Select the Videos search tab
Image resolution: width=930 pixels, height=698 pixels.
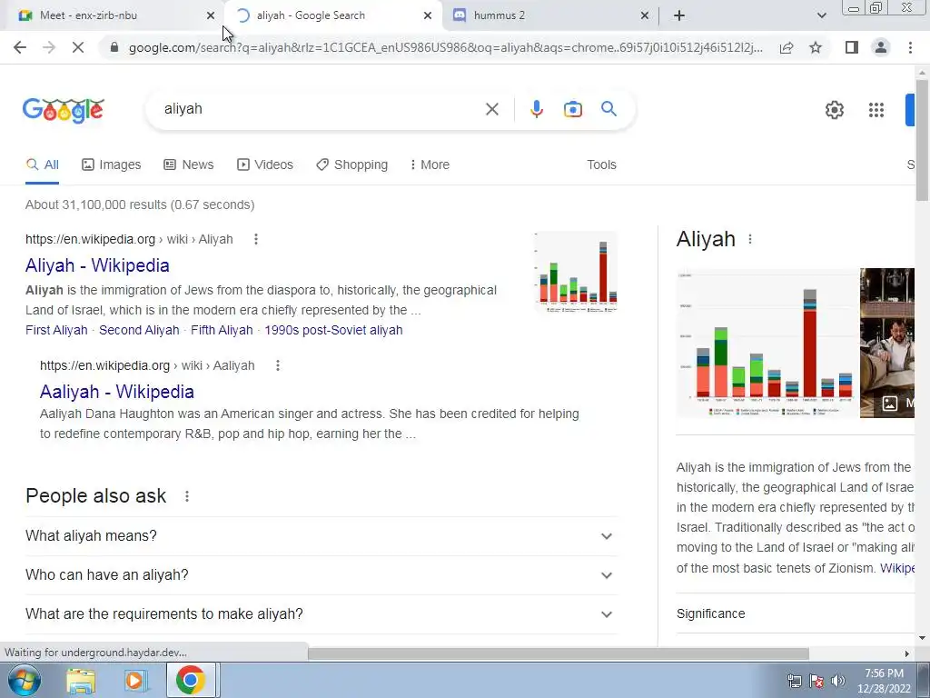(265, 165)
